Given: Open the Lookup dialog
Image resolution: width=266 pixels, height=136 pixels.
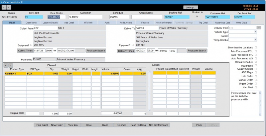Looking at the screenshot, I should 191,7.
